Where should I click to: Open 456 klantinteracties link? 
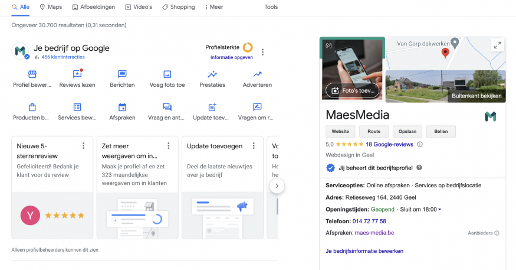[x=63, y=57]
